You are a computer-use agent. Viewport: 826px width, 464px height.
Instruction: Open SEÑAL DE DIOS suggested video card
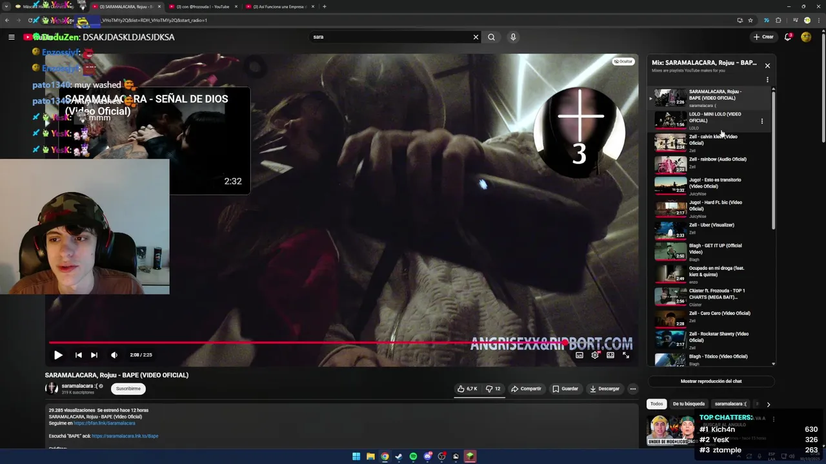pos(155,140)
